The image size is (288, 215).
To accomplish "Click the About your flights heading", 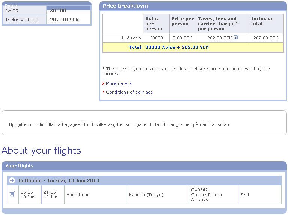I will point(41,151).
